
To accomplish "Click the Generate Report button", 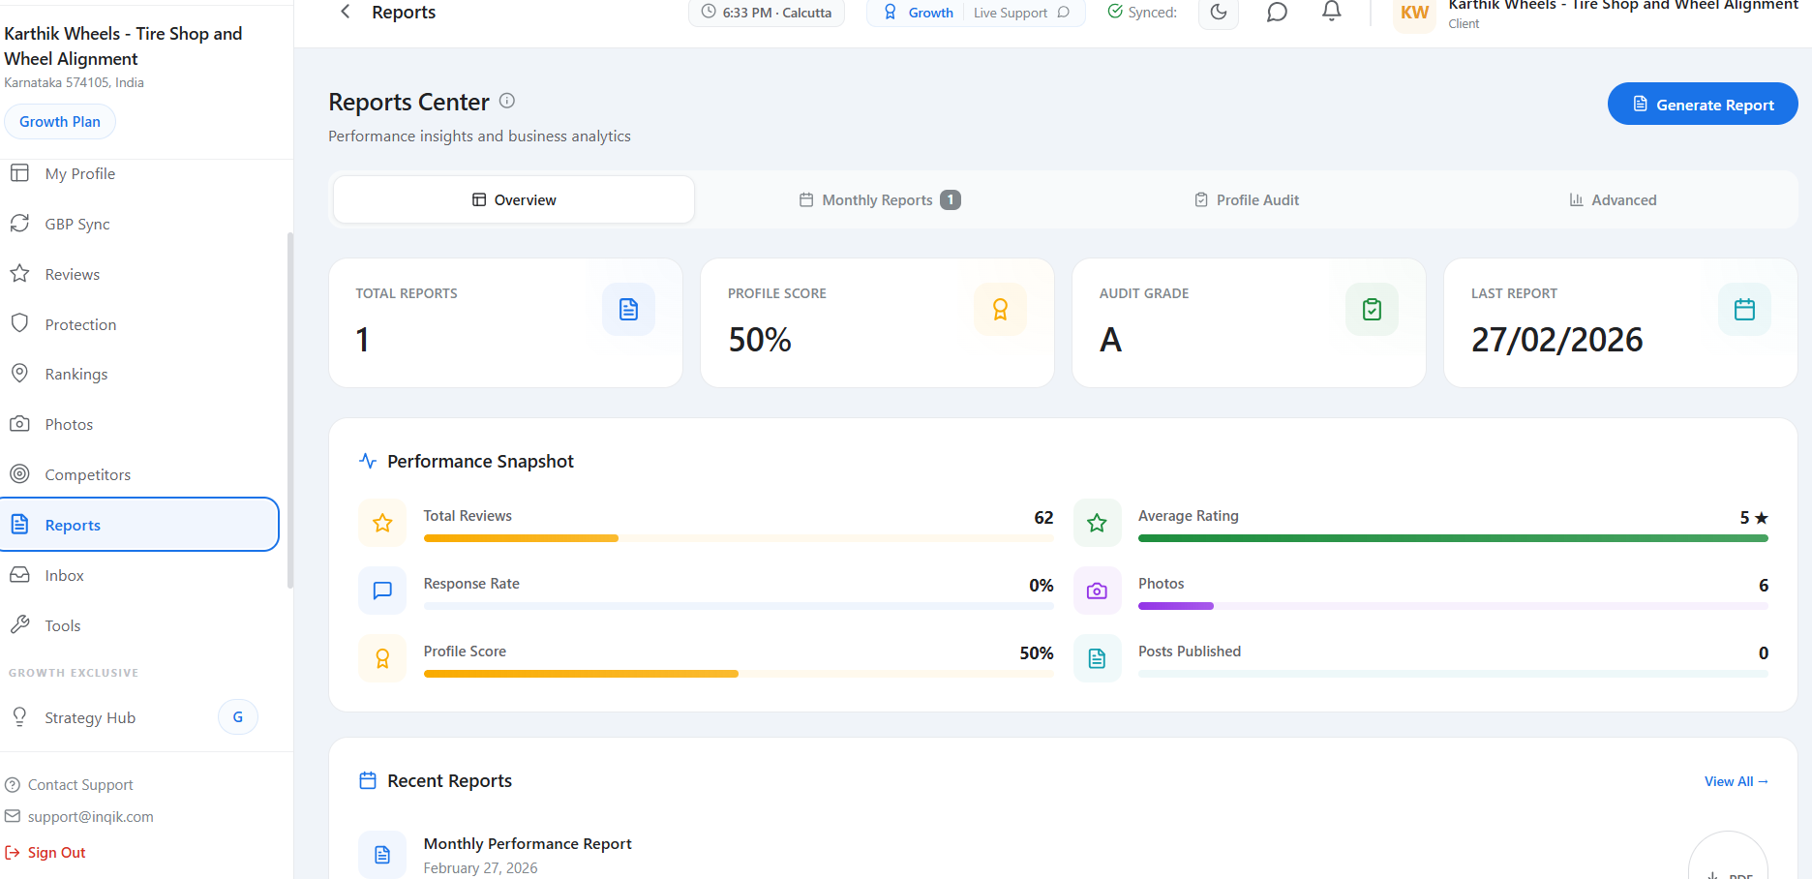I will click(x=1703, y=105).
